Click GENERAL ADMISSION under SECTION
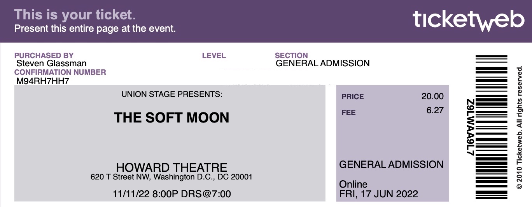 pyautogui.click(x=323, y=63)
